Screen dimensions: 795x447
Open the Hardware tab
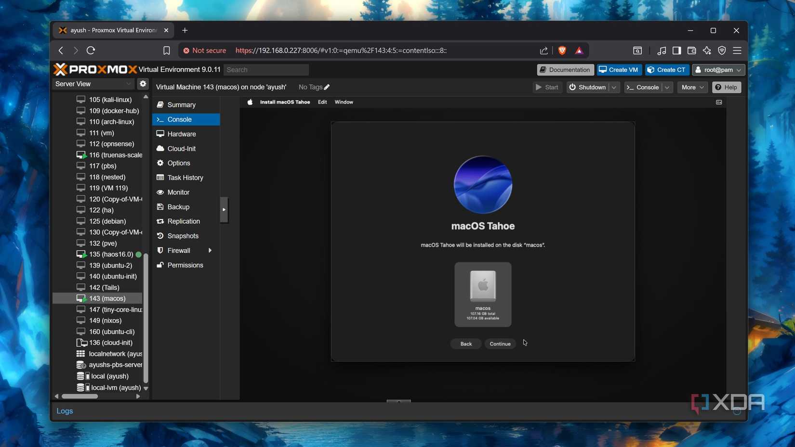(186, 134)
